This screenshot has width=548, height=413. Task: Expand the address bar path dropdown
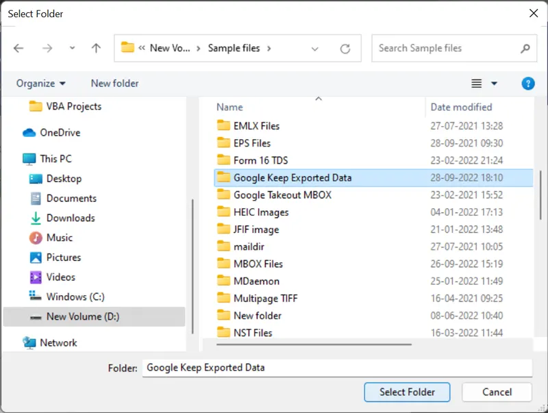(315, 49)
